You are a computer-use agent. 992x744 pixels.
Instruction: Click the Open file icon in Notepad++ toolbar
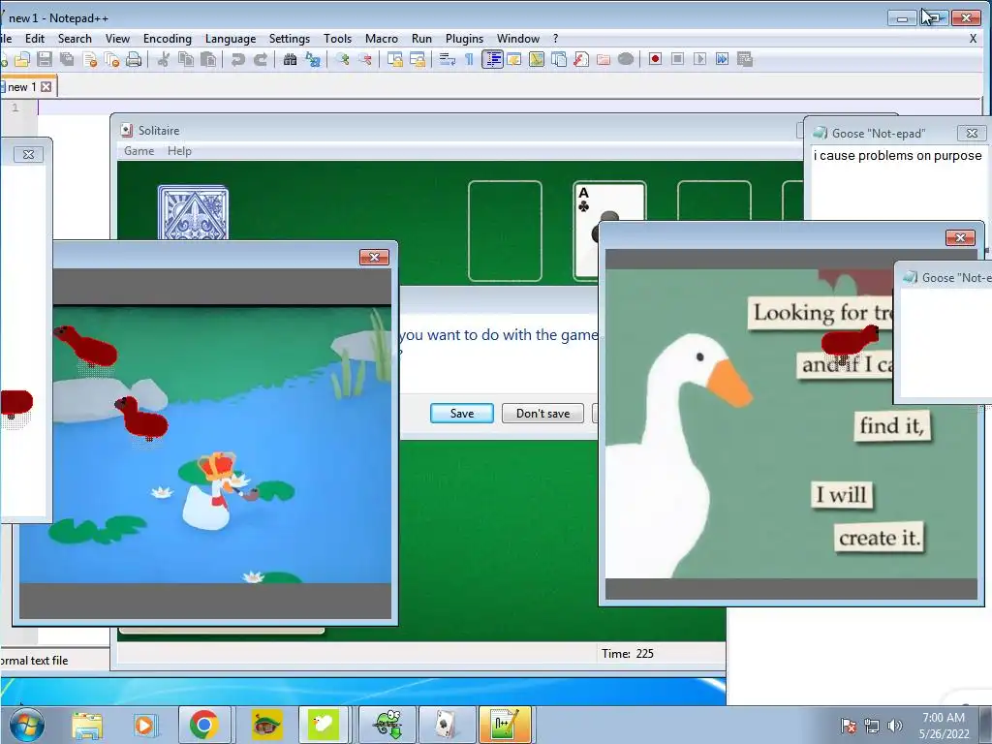(22, 59)
